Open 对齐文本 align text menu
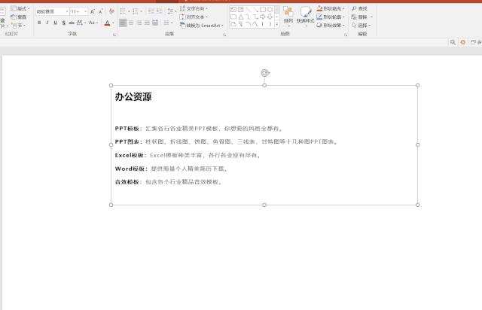The height and width of the screenshot is (310, 482). point(194,17)
